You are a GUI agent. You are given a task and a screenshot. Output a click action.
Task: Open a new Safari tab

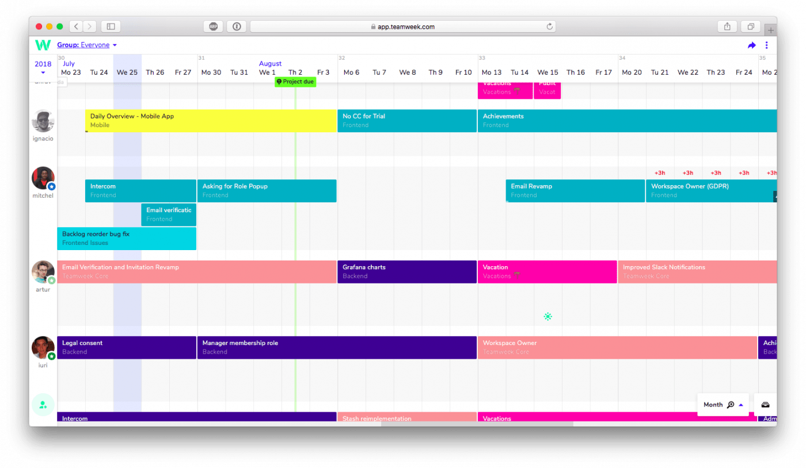(771, 30)
